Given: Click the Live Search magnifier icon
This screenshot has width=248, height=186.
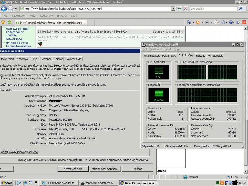Looking at the screenshot, I should click(x=241, y=9).
